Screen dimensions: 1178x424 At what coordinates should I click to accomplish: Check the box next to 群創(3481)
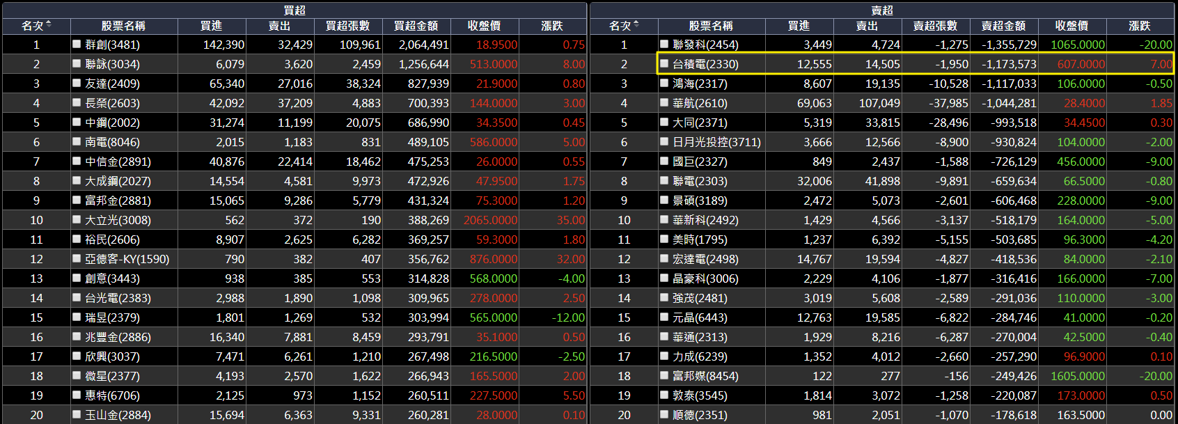coord(77,44)
